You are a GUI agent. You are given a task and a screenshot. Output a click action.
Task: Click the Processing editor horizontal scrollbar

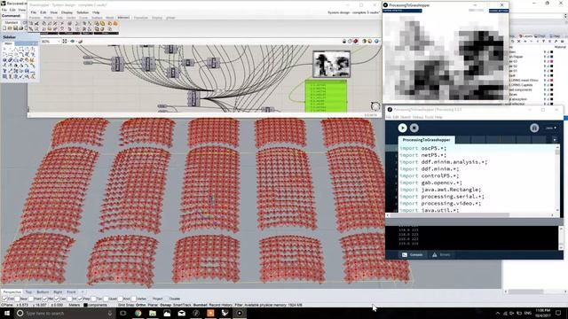click(x=469, y=215)
